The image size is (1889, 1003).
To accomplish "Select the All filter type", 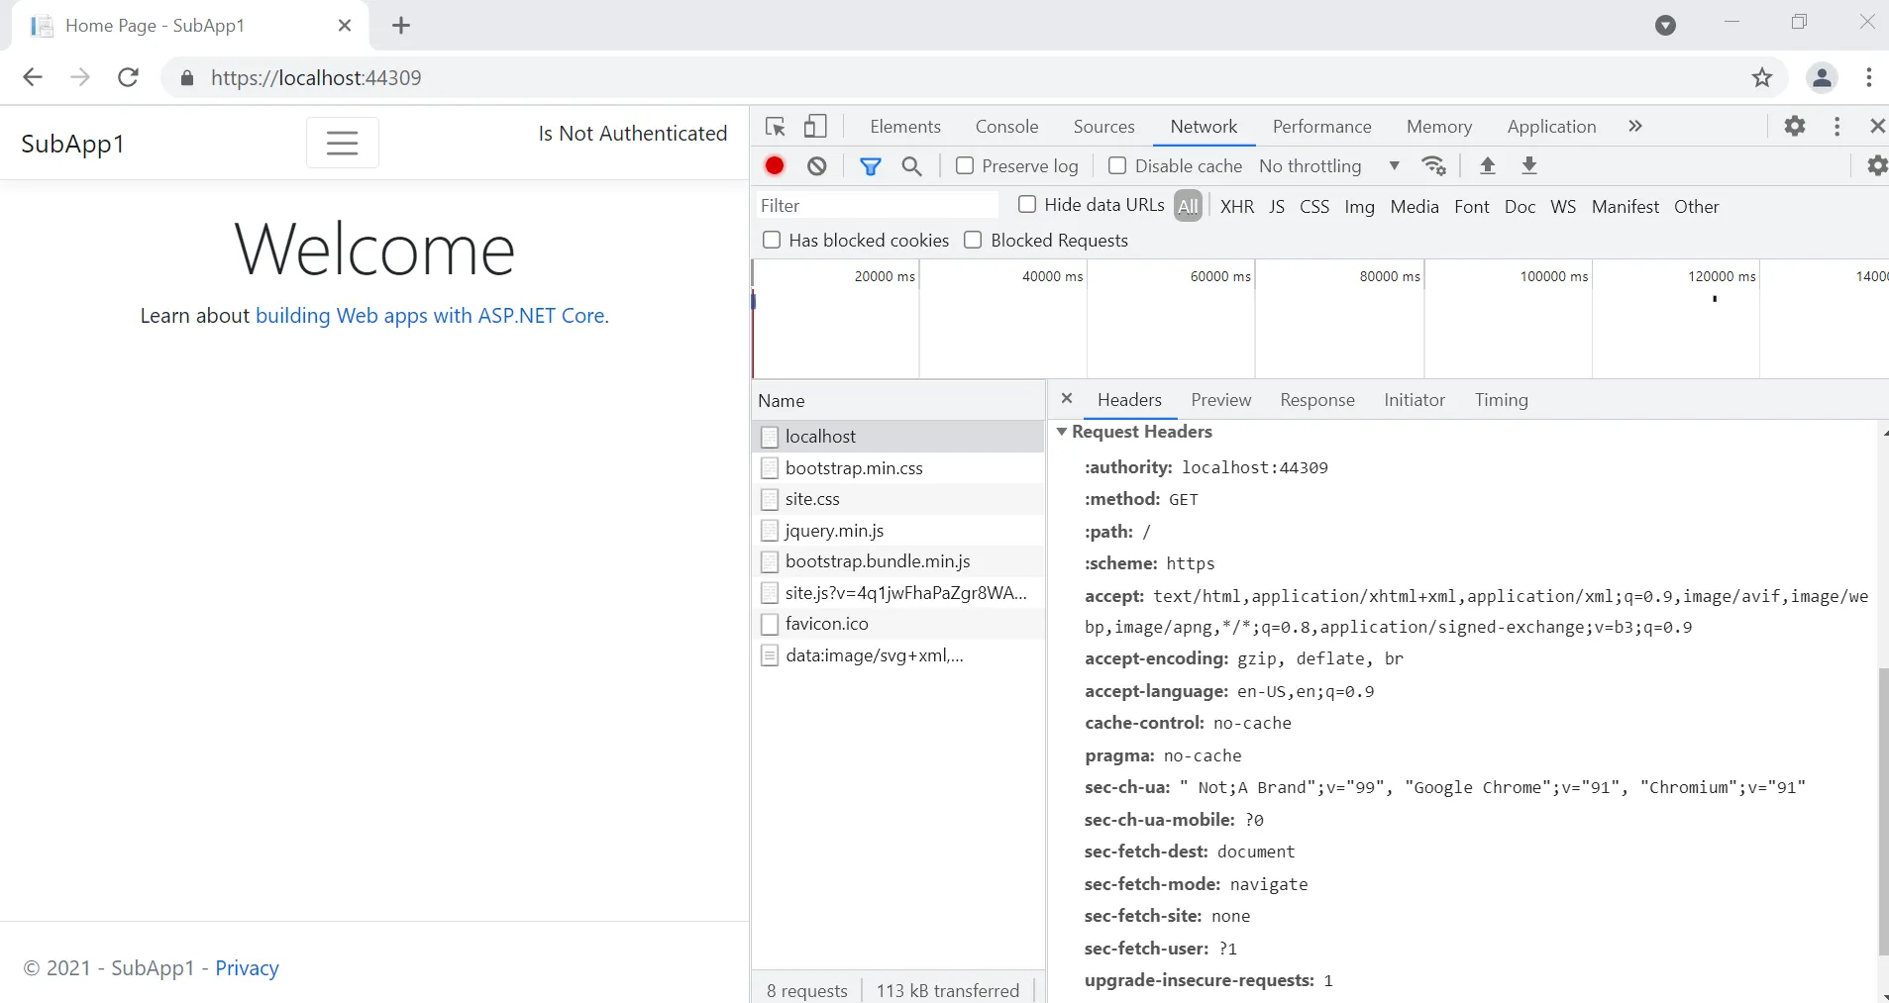I will 1188,206.
